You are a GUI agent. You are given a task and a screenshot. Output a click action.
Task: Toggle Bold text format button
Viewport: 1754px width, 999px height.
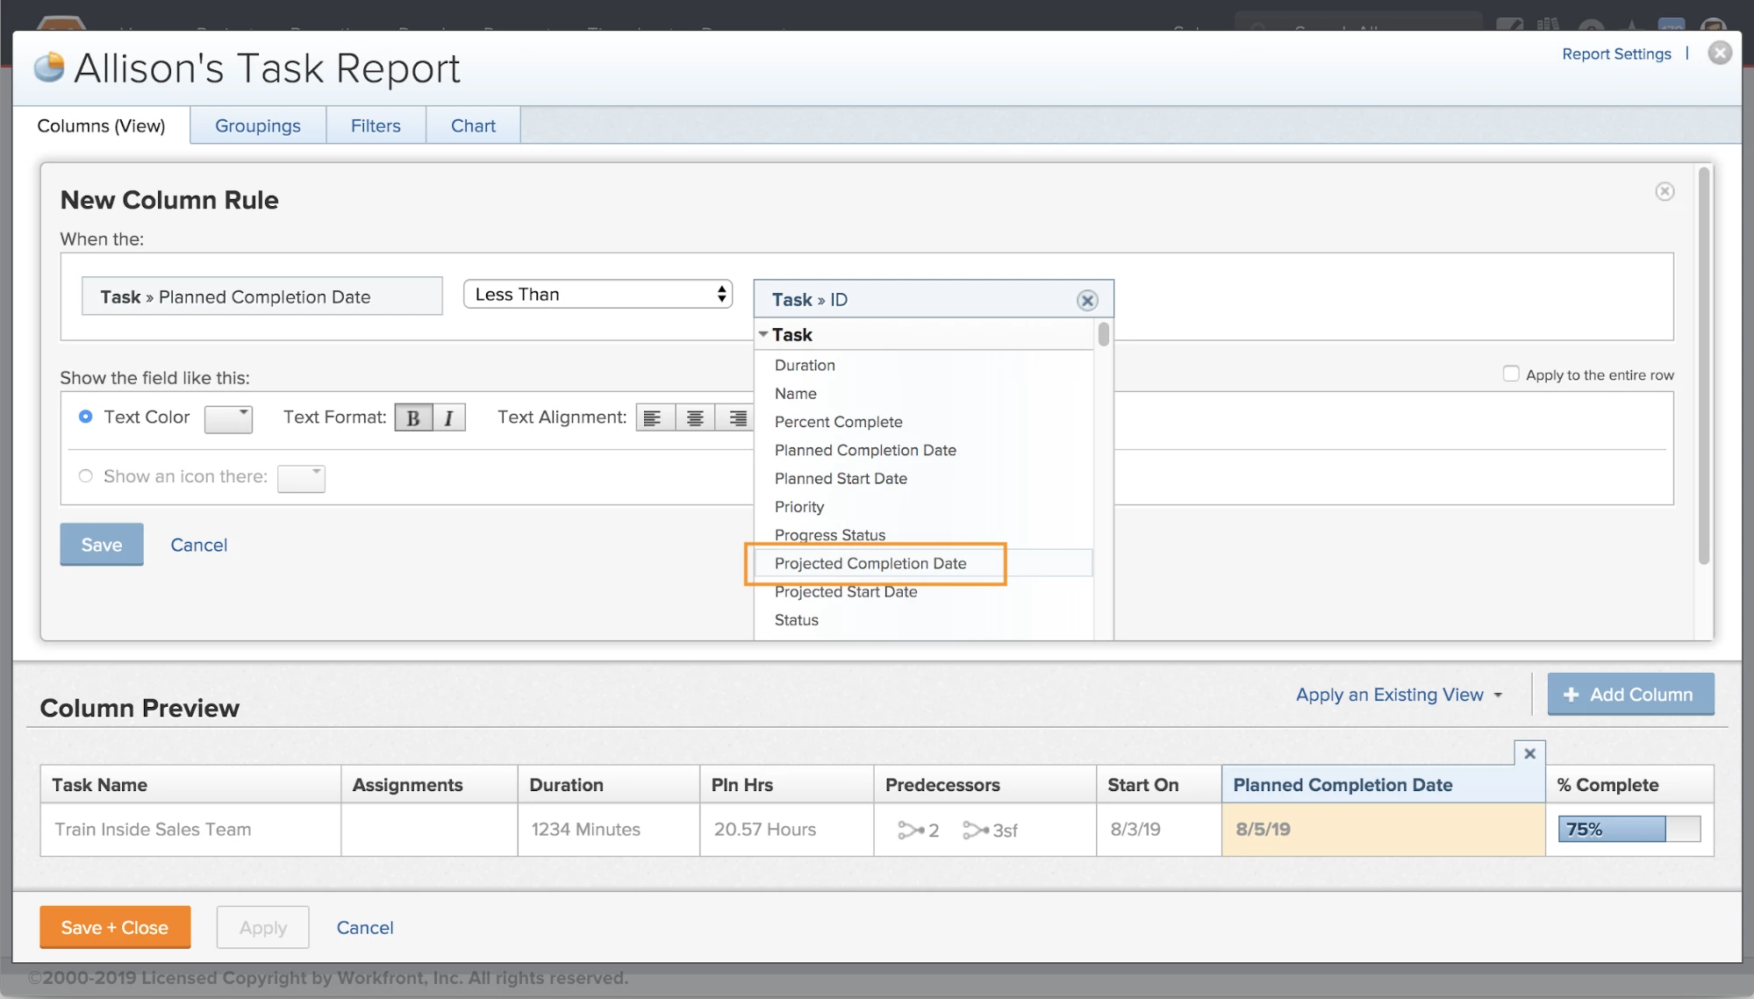tap(413, 417)
